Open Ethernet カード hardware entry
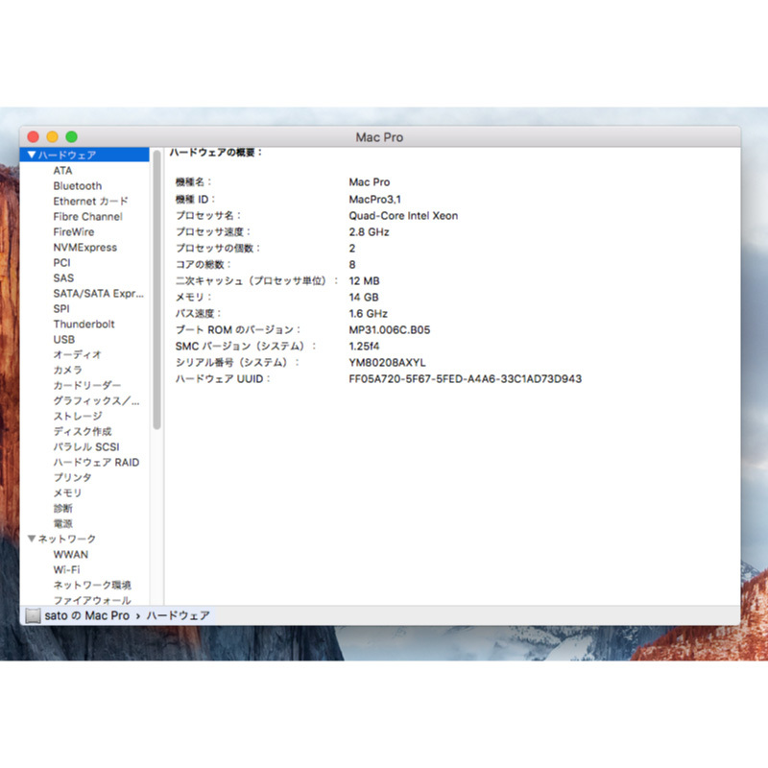 90,201
